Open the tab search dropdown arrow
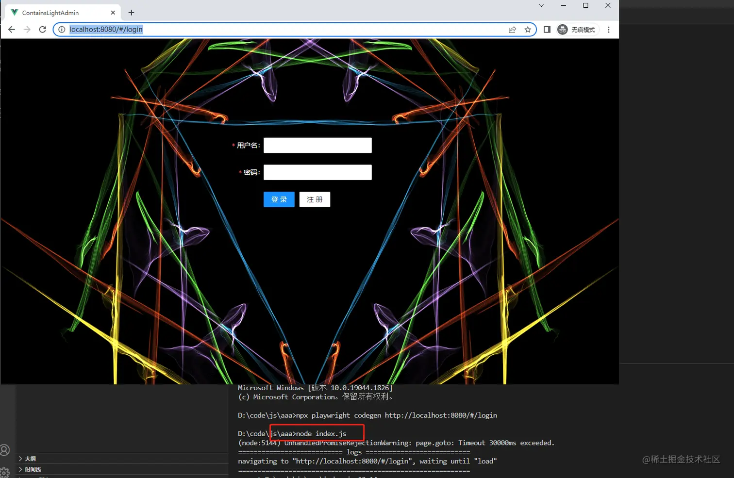 pyautogui.click(x=541, y=5)
